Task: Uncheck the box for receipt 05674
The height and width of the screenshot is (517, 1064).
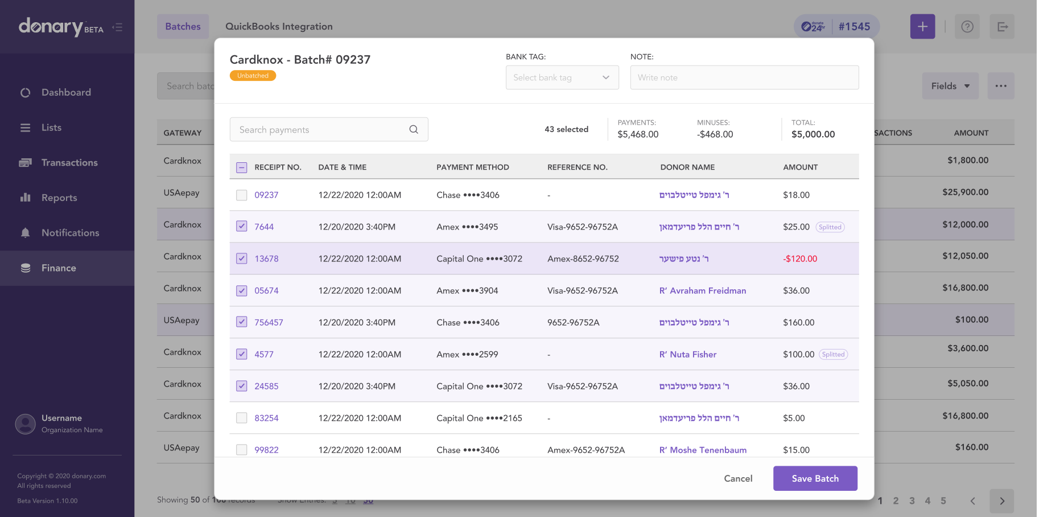Action: tap(242, 290)
